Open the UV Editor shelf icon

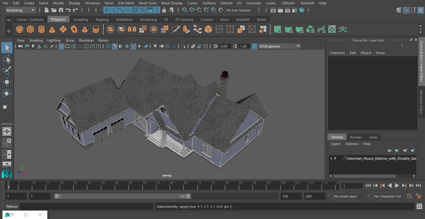pos(332,30)
